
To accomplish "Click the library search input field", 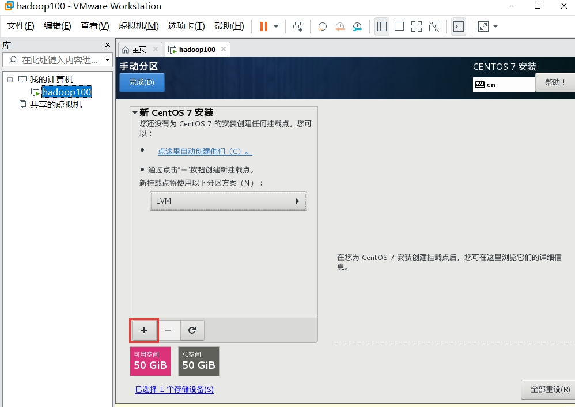I will (55, 60).
